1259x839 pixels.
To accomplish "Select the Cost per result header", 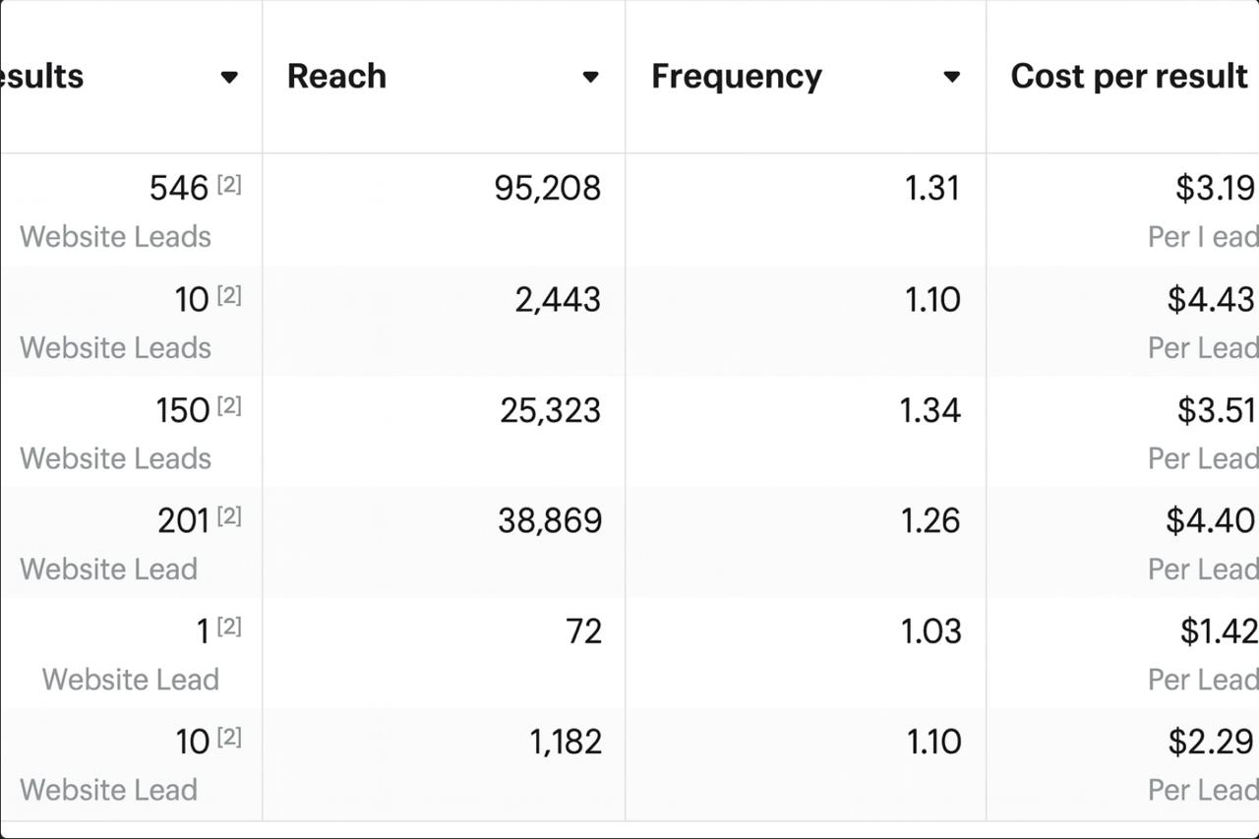I will [x=1129, y=77].
